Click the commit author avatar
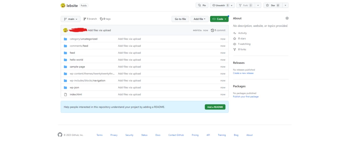Screen dimensions: 348x154 pos(65,30)
